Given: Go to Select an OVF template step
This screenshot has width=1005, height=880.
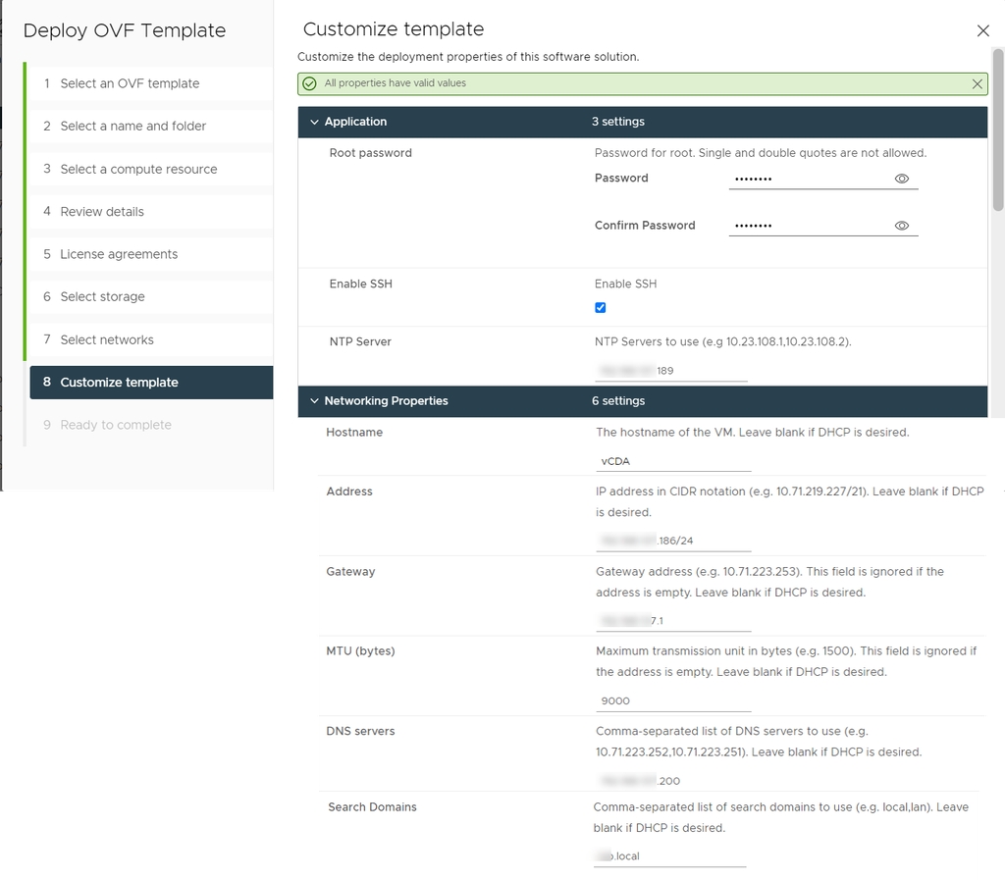Looking at the screenshot, I should 130,83.
